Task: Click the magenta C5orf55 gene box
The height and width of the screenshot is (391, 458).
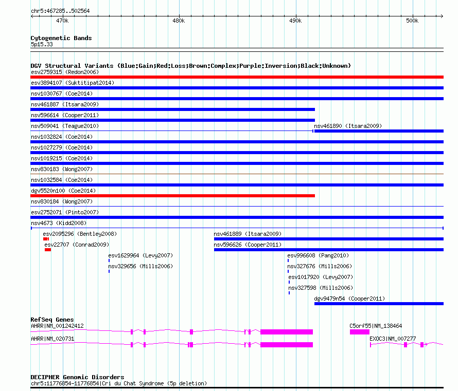Action: pos(360,332)
